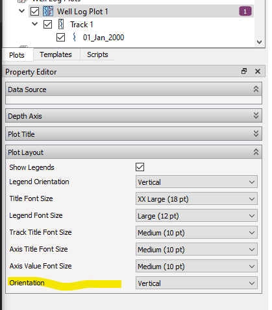The width and height of the screenshot is (272, 310).
Task: Switch to the Templates tab
Action: click(x=56, y=54)
